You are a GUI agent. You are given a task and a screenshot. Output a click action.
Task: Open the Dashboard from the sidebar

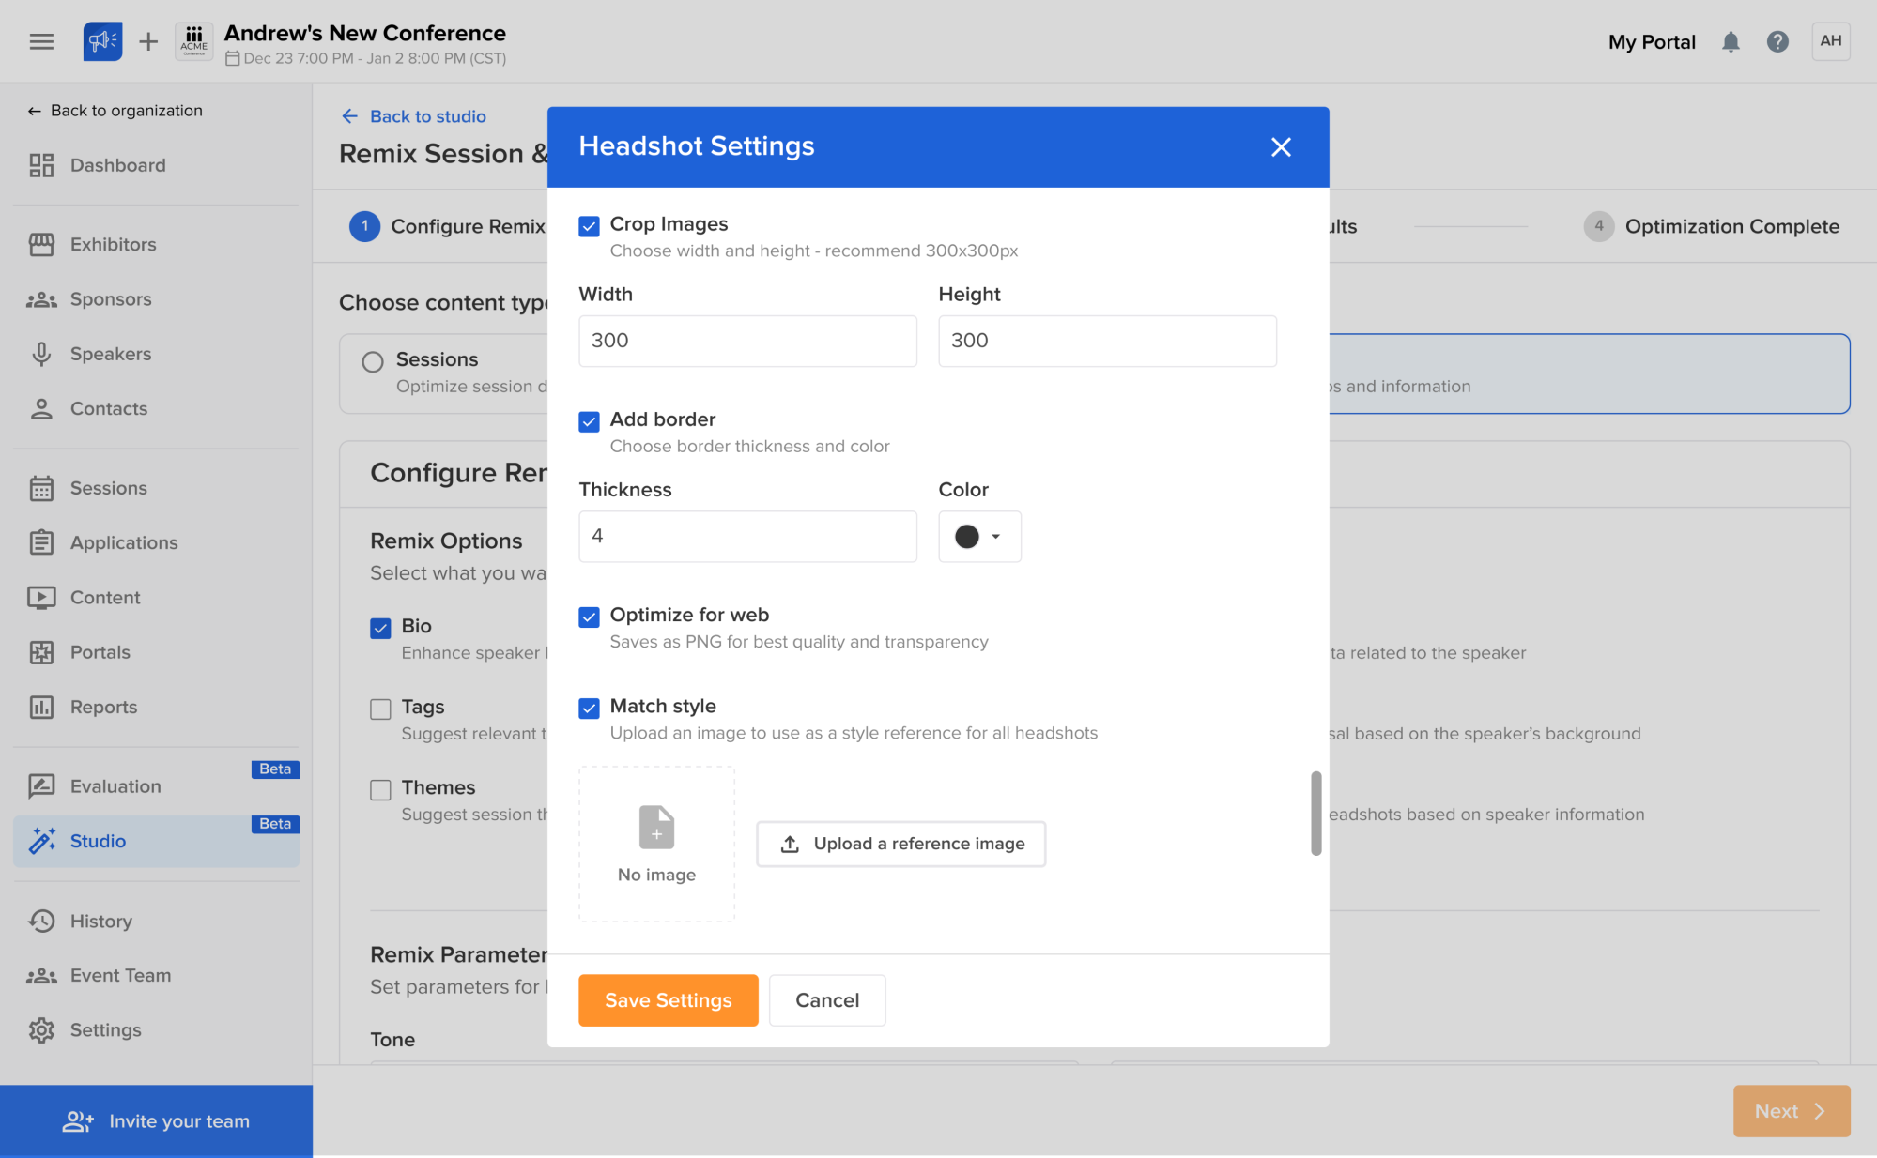(x=41, y=164)
